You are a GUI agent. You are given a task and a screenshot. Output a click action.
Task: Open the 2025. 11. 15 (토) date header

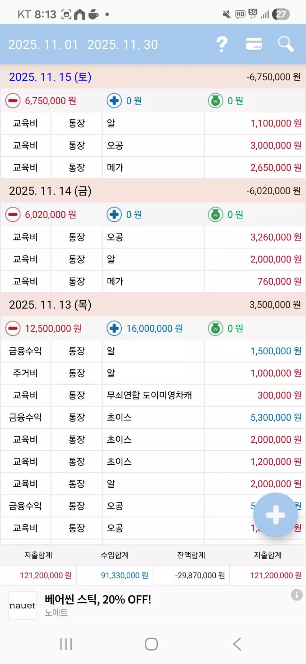[153, 77]
